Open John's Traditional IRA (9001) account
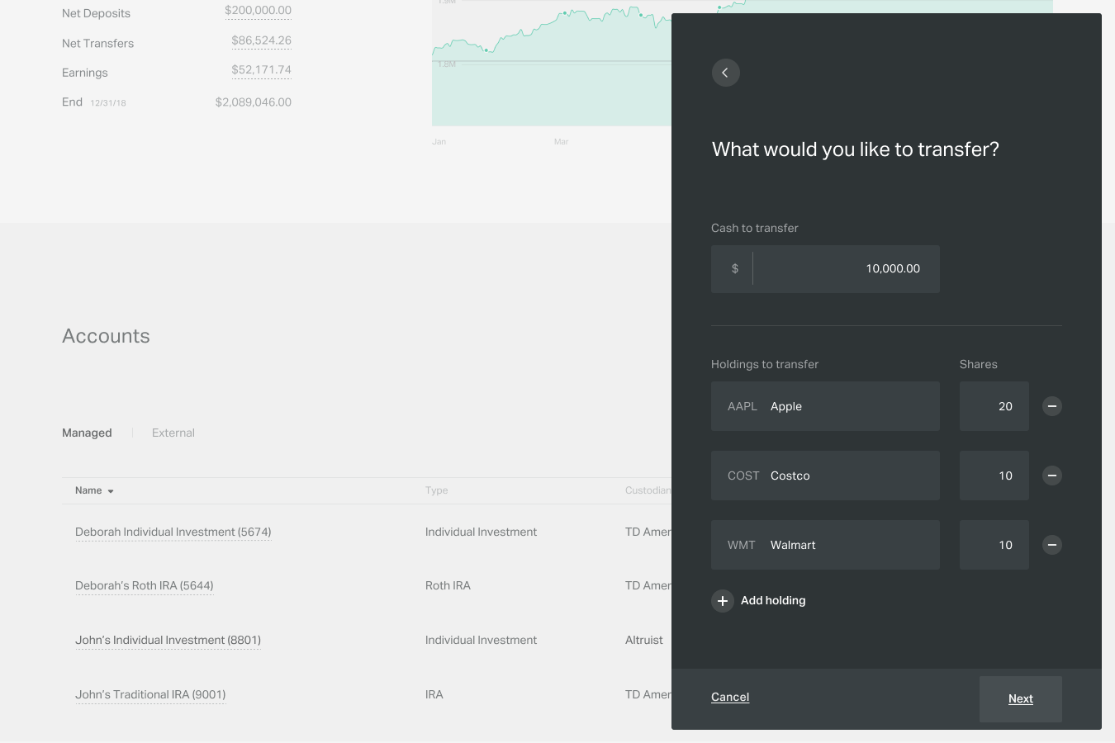This screenshot has width=1115, height=743. (150, 695)
